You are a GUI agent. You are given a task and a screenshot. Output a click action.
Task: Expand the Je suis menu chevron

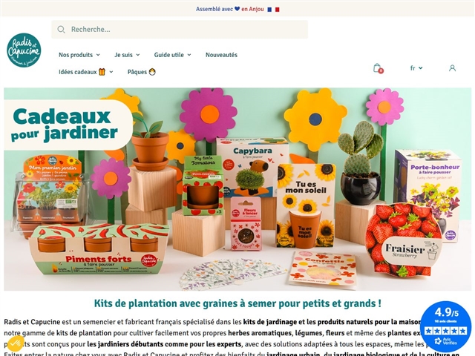tap(138, 55)
